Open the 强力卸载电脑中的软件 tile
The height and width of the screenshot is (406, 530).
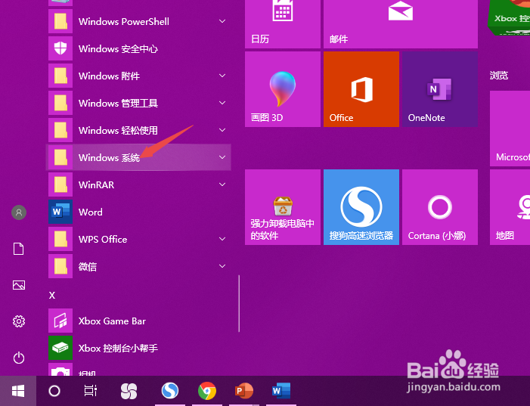click(283, 207)
